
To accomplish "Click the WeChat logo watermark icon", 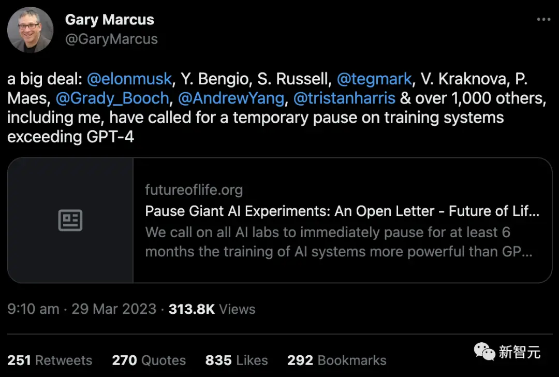I will point(484,352).
